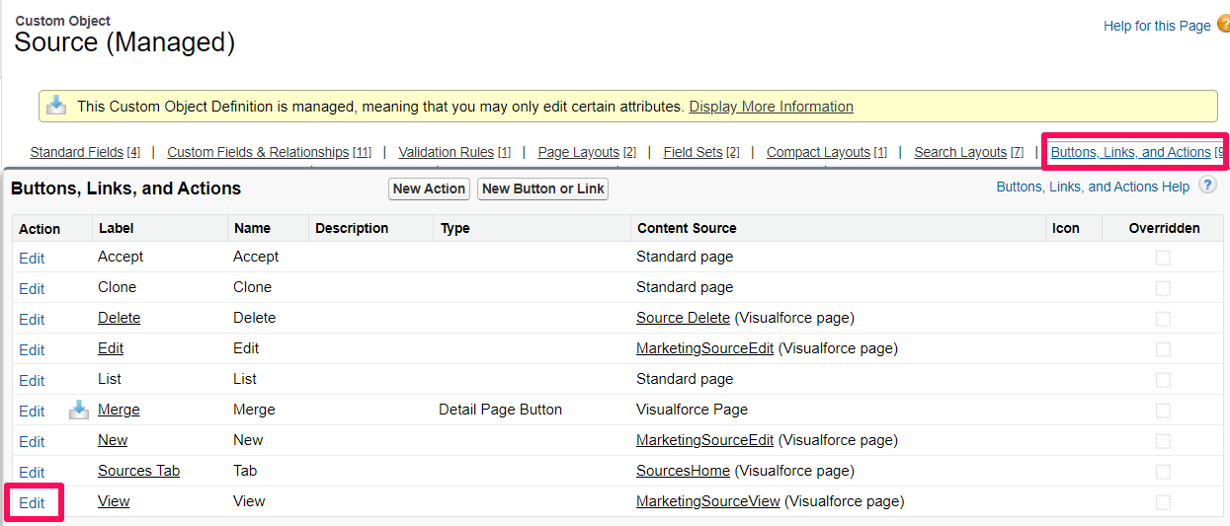Screen dimensions: 1230x526
Task: Open the MarketingSourceView Visualforce page link
Action: pos(708,501)
